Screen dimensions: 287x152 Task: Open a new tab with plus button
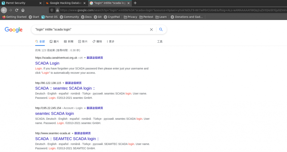pos(135,3)
